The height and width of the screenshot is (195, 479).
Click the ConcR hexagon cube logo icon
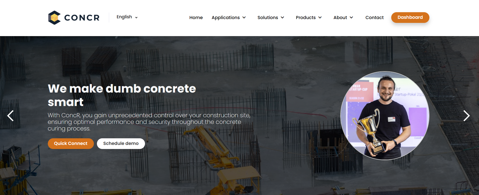54,18
